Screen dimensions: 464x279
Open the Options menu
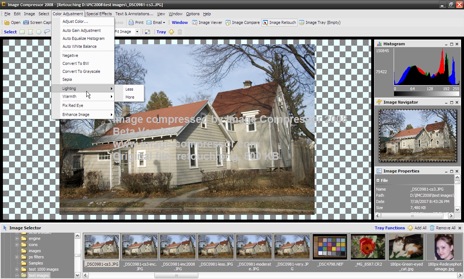[193, 14]
